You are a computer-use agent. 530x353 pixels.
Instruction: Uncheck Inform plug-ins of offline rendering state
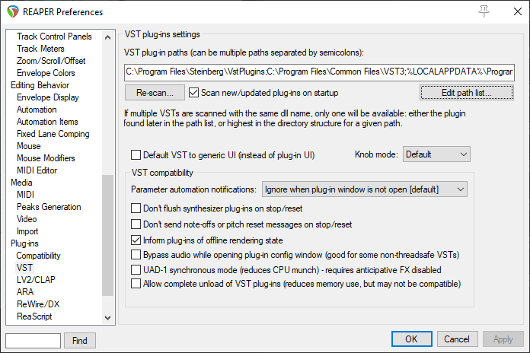pos(136,240)
